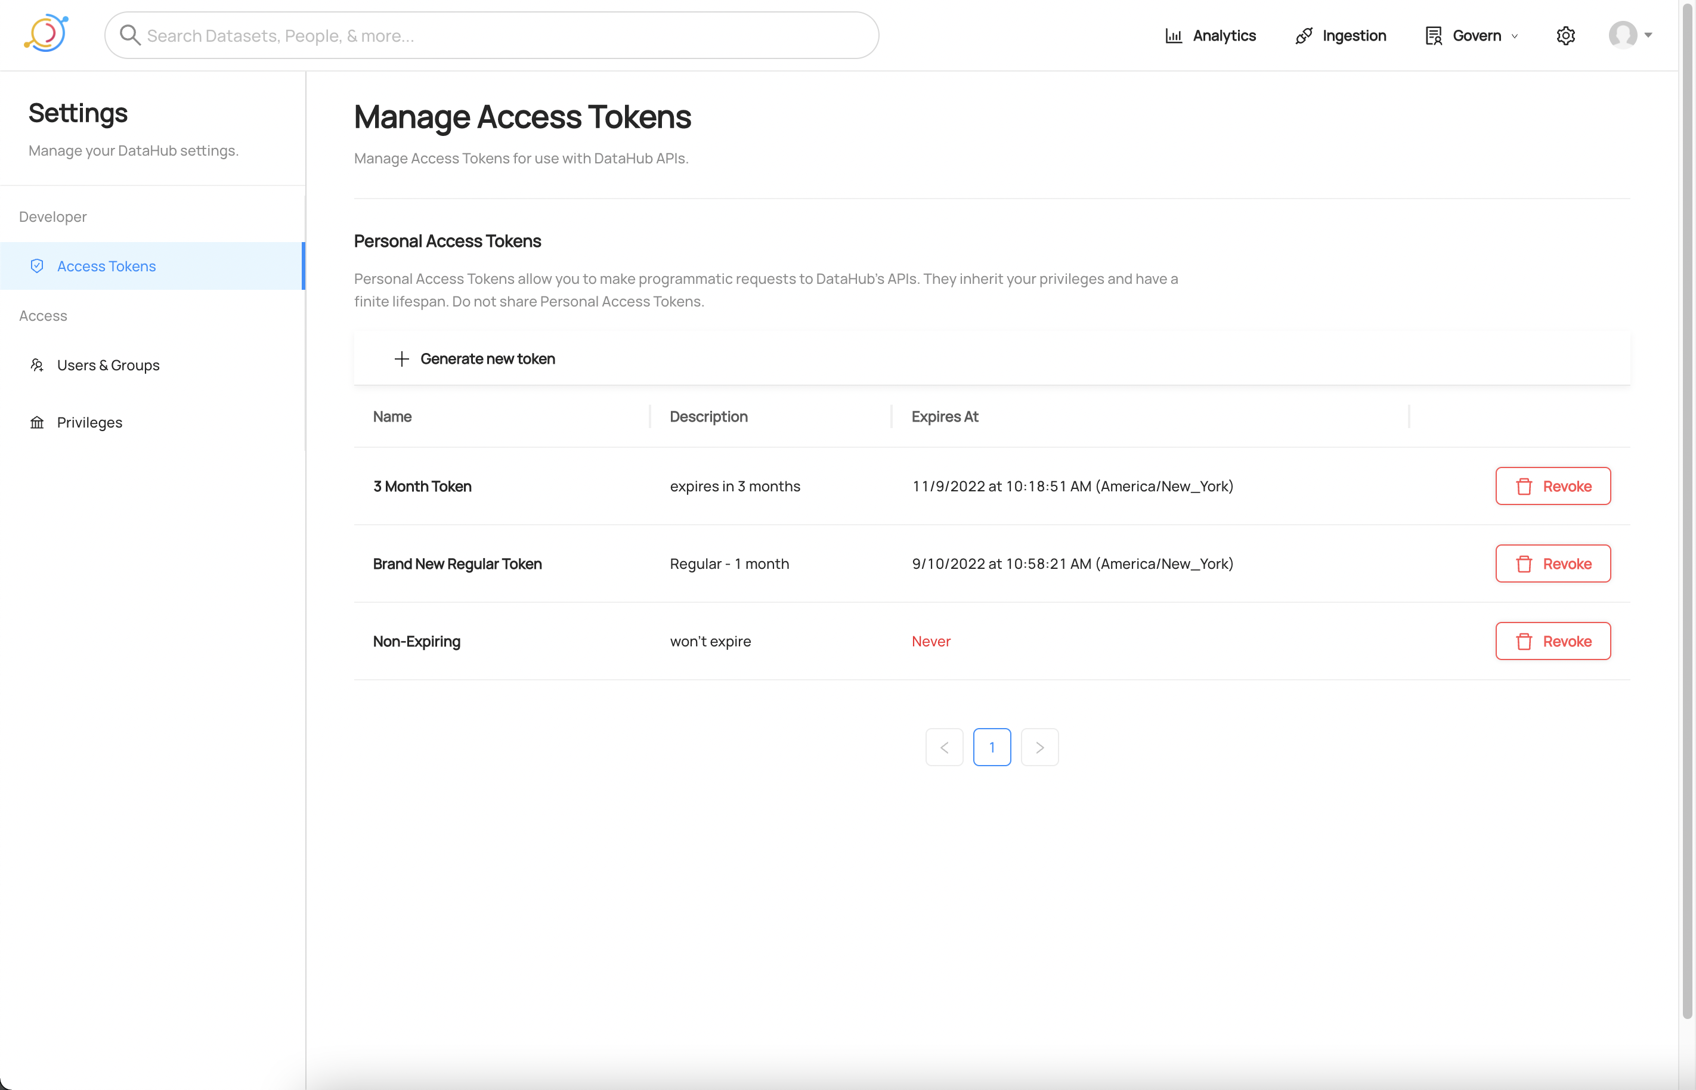Click the 11/9/2022 expiry date

tap(1073, 486)
